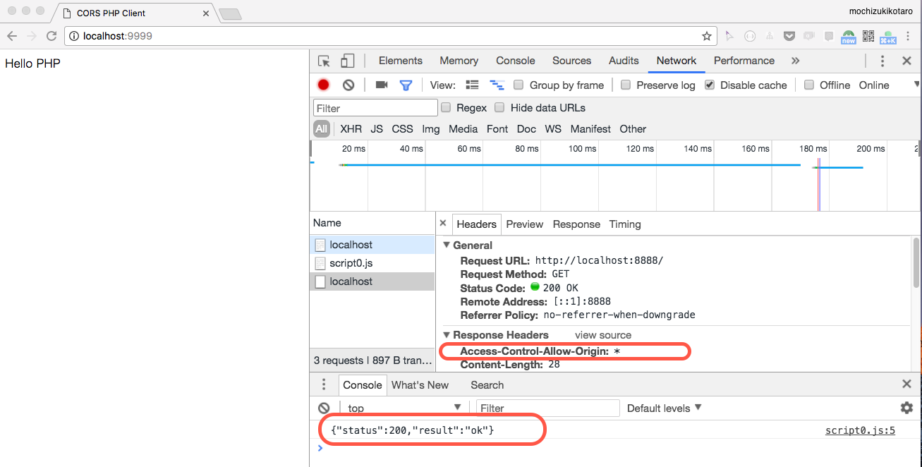
Task: Collapse the General section
Action: [447, 245]
